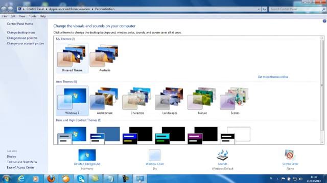Click the network tray icon
The image size is (327, 183).
pos(295,179)
